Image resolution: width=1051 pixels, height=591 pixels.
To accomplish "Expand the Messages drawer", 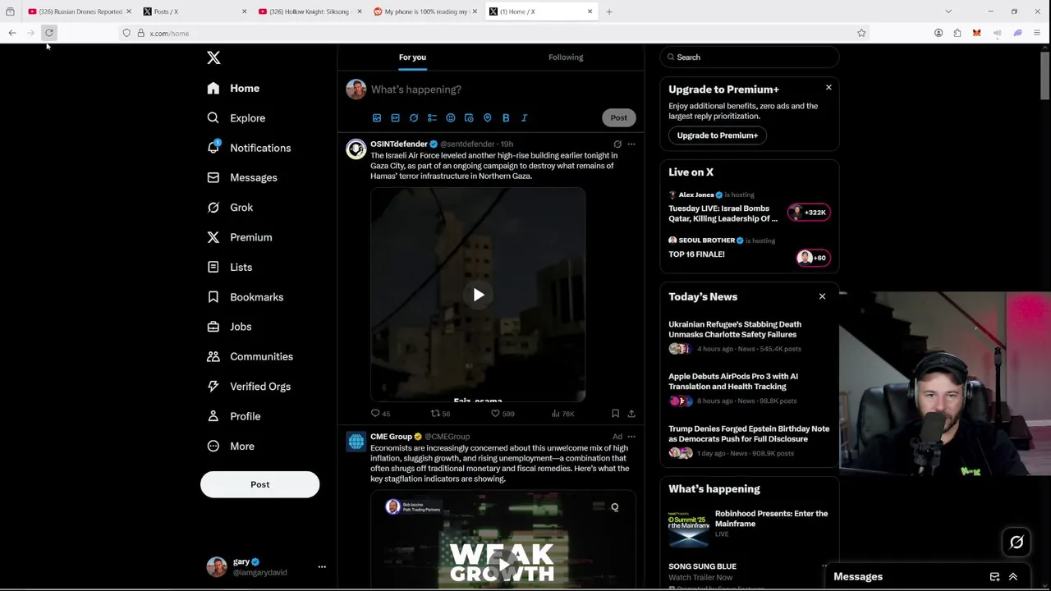I will [x=1013, y=577].
